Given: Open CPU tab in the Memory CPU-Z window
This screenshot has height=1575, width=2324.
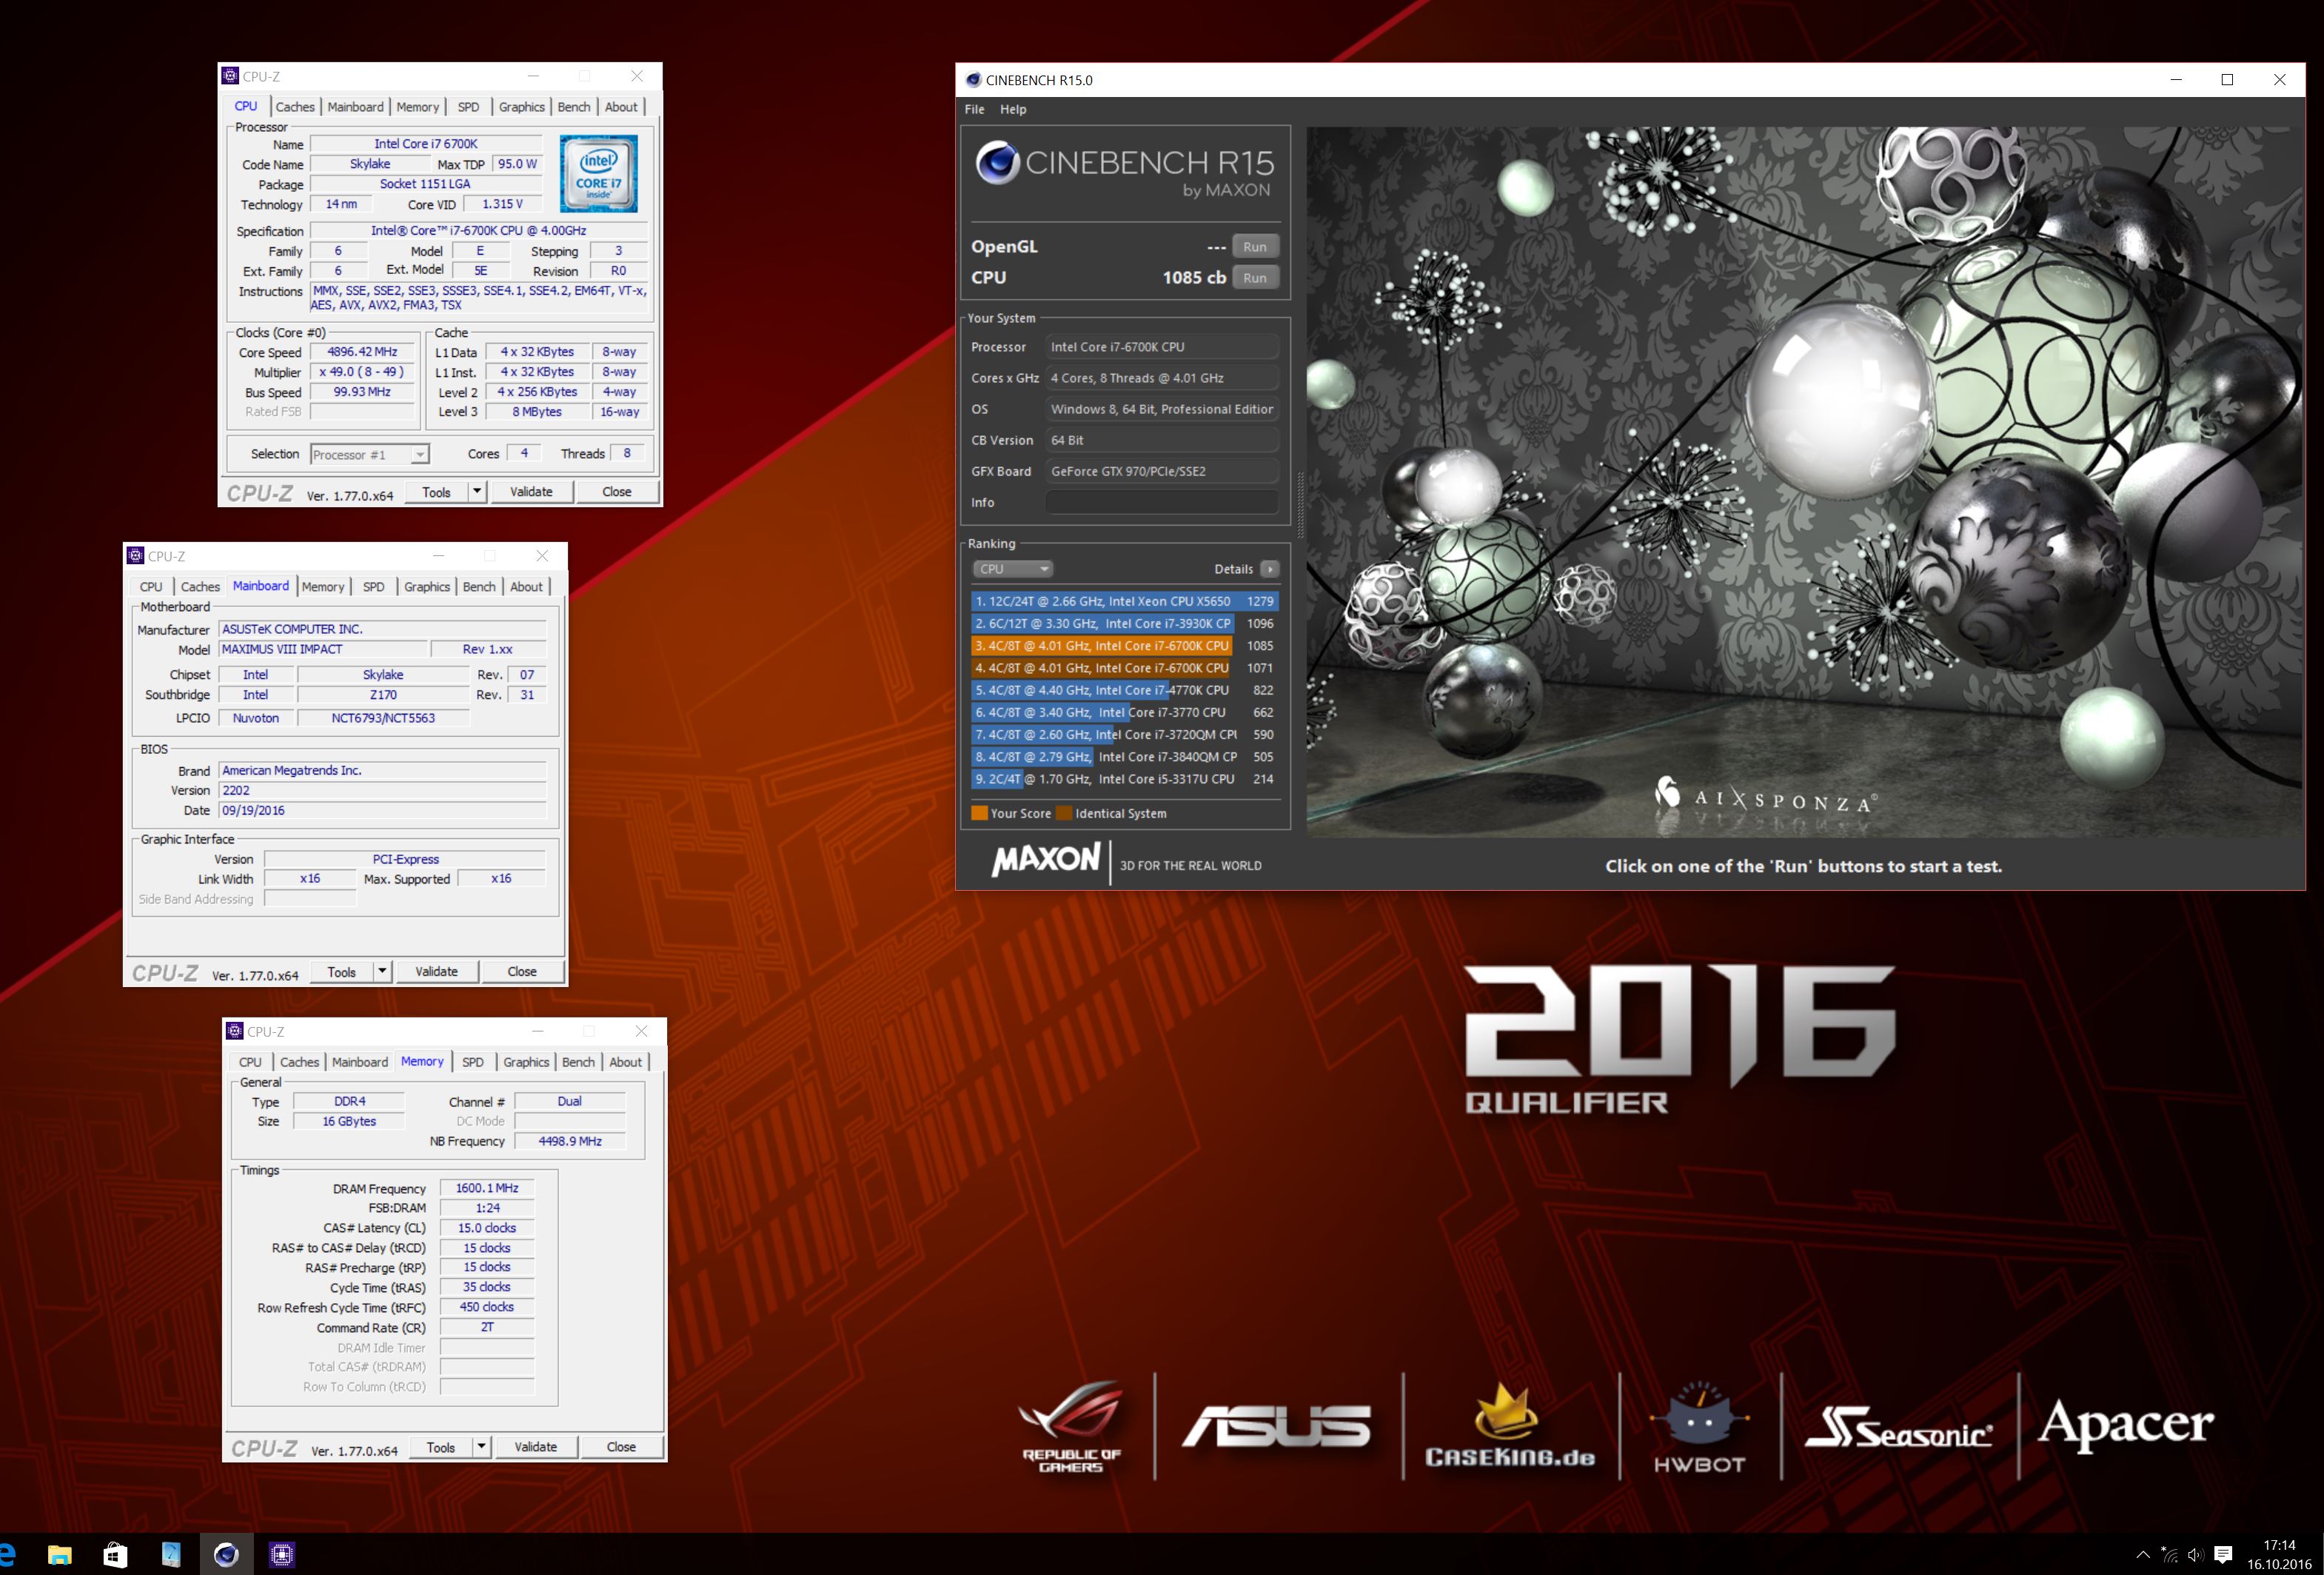Looking at the screenshot, I should [x=250, y=1062].
